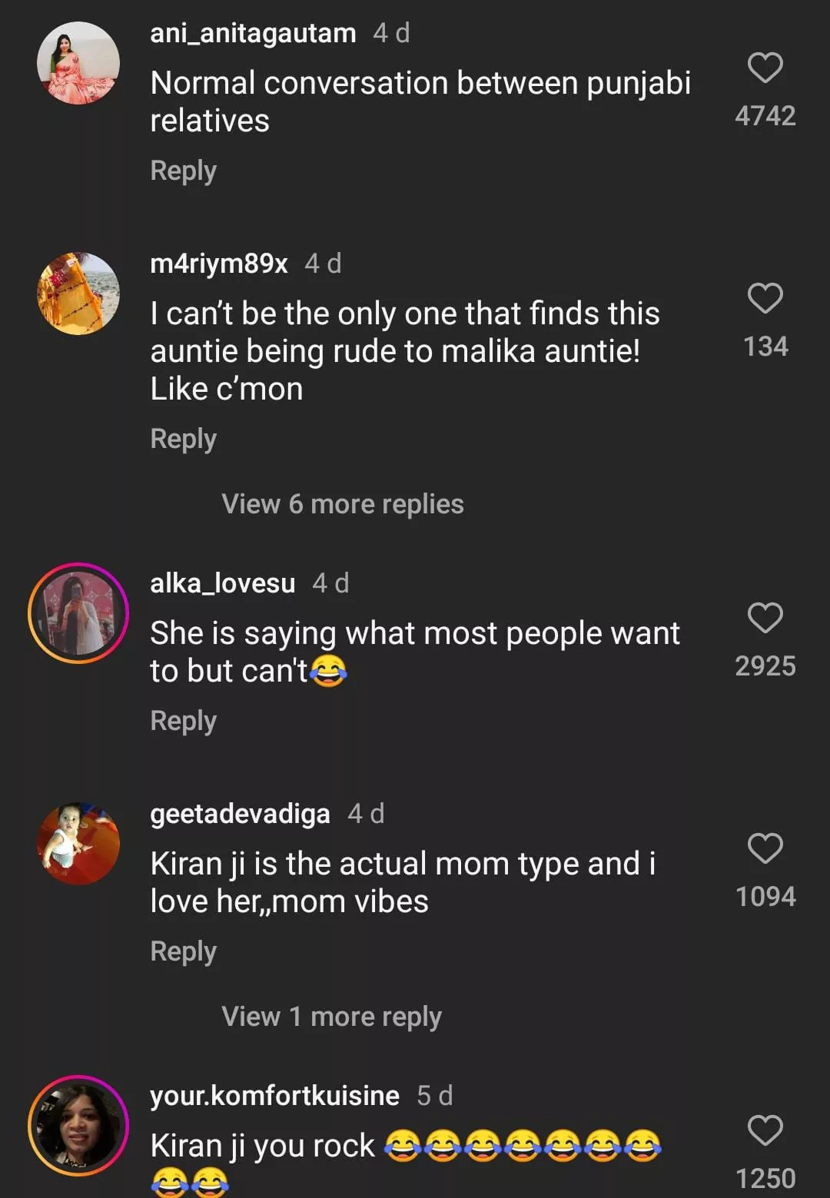Open the ani_anitagautam username link
The height and width of the screenshot is (1198, 830).
click(253, 33)
